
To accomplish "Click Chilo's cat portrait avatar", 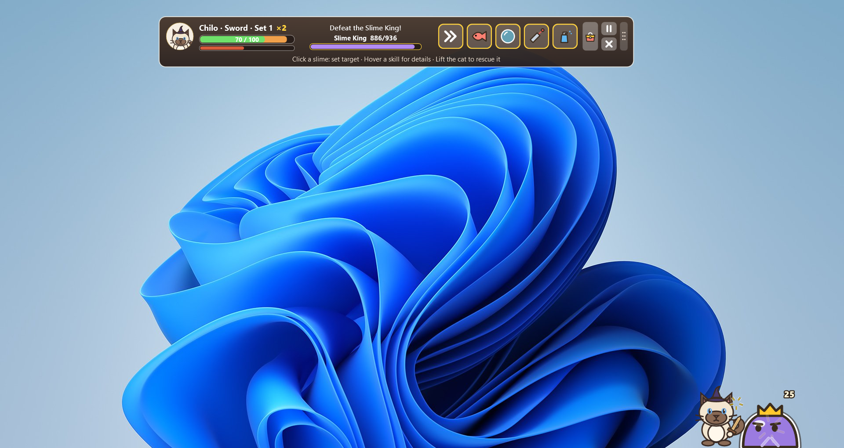I will (x=180, y=36).
